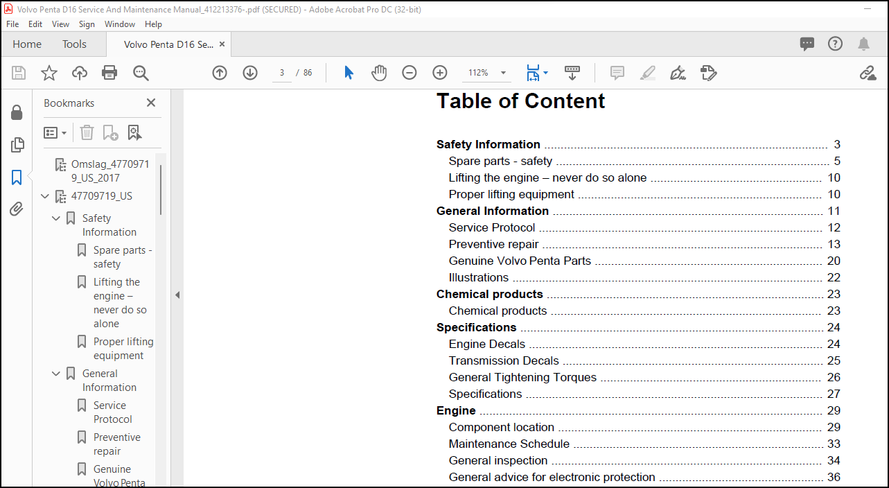The image size is (889, 488).
Task: Collapse General Information bookmark node
Action: click(x=56, y=374)
